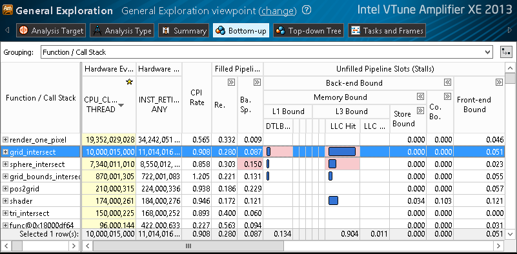Sort by INST_RETIRED ANY column
This screenshot has height=254, width=517.
(159, 104)
